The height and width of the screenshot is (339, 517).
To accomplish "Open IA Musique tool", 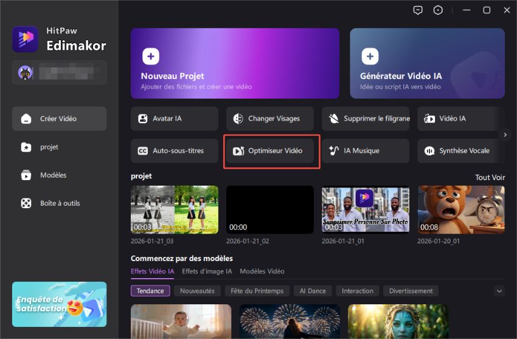I will (x=366, y=151).
